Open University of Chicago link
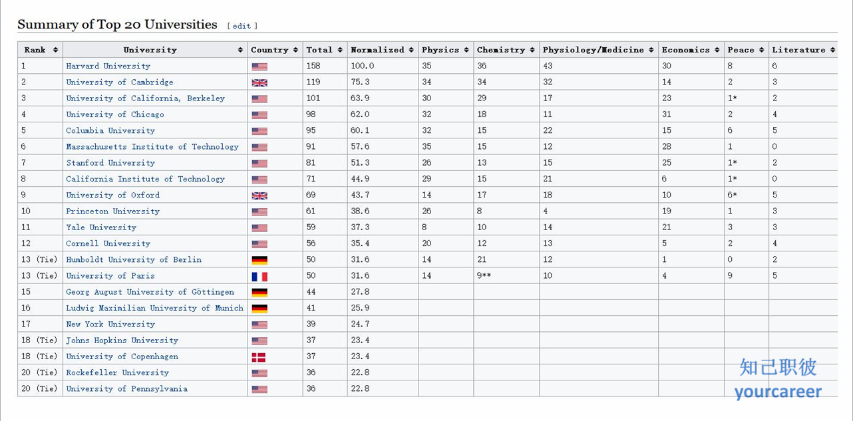The height and width of the screenshot is (421, 853). [114, 114]
